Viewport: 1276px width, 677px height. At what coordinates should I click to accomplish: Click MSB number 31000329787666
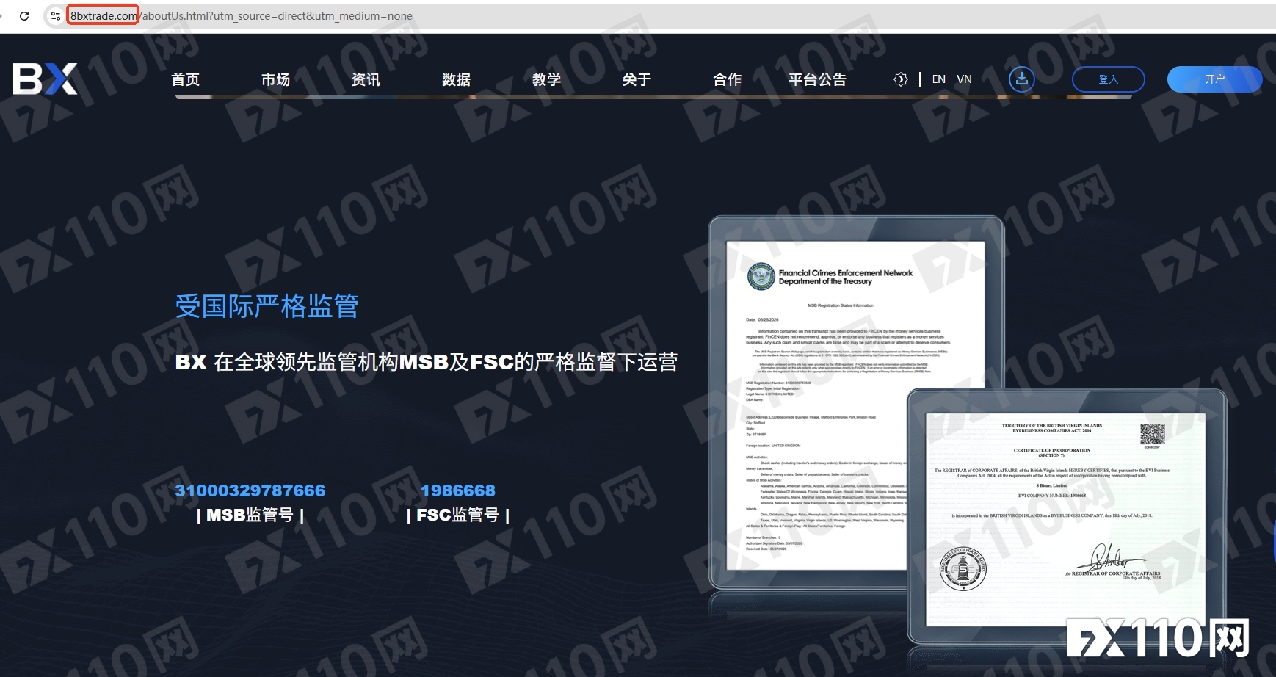[x=250, y=490]
